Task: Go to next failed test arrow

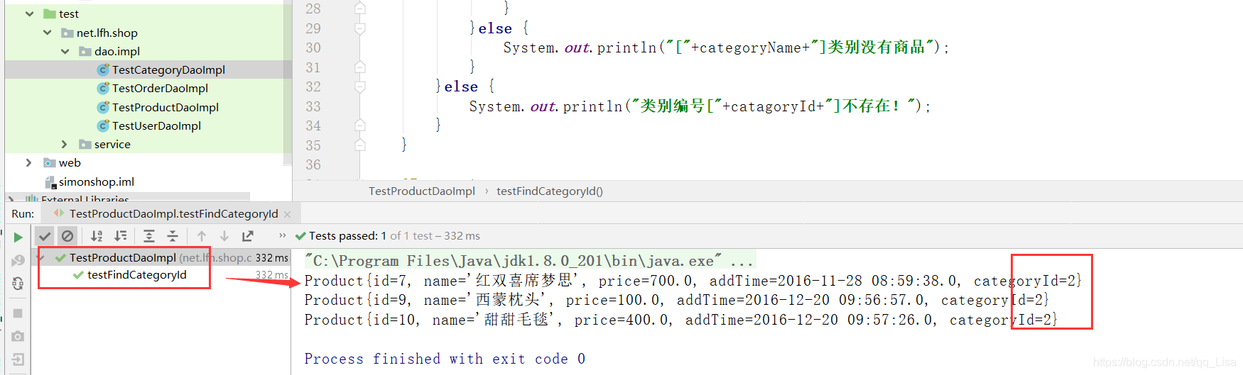Action: (224, 236)
